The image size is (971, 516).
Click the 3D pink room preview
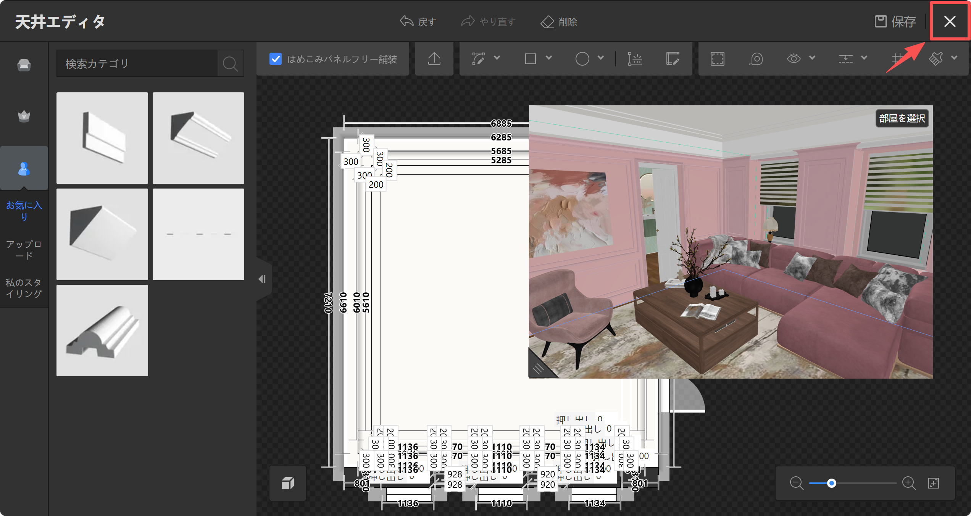coord(731,242)
